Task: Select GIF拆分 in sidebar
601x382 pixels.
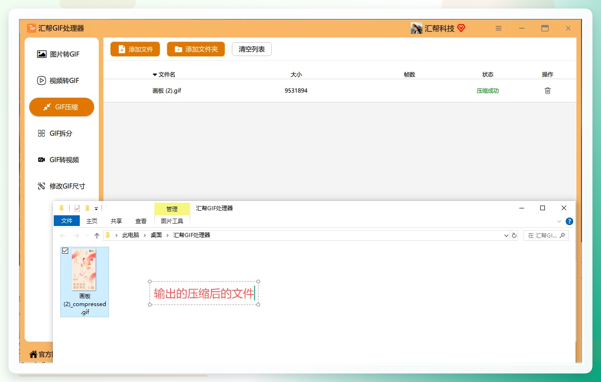Action: (62, 133)
